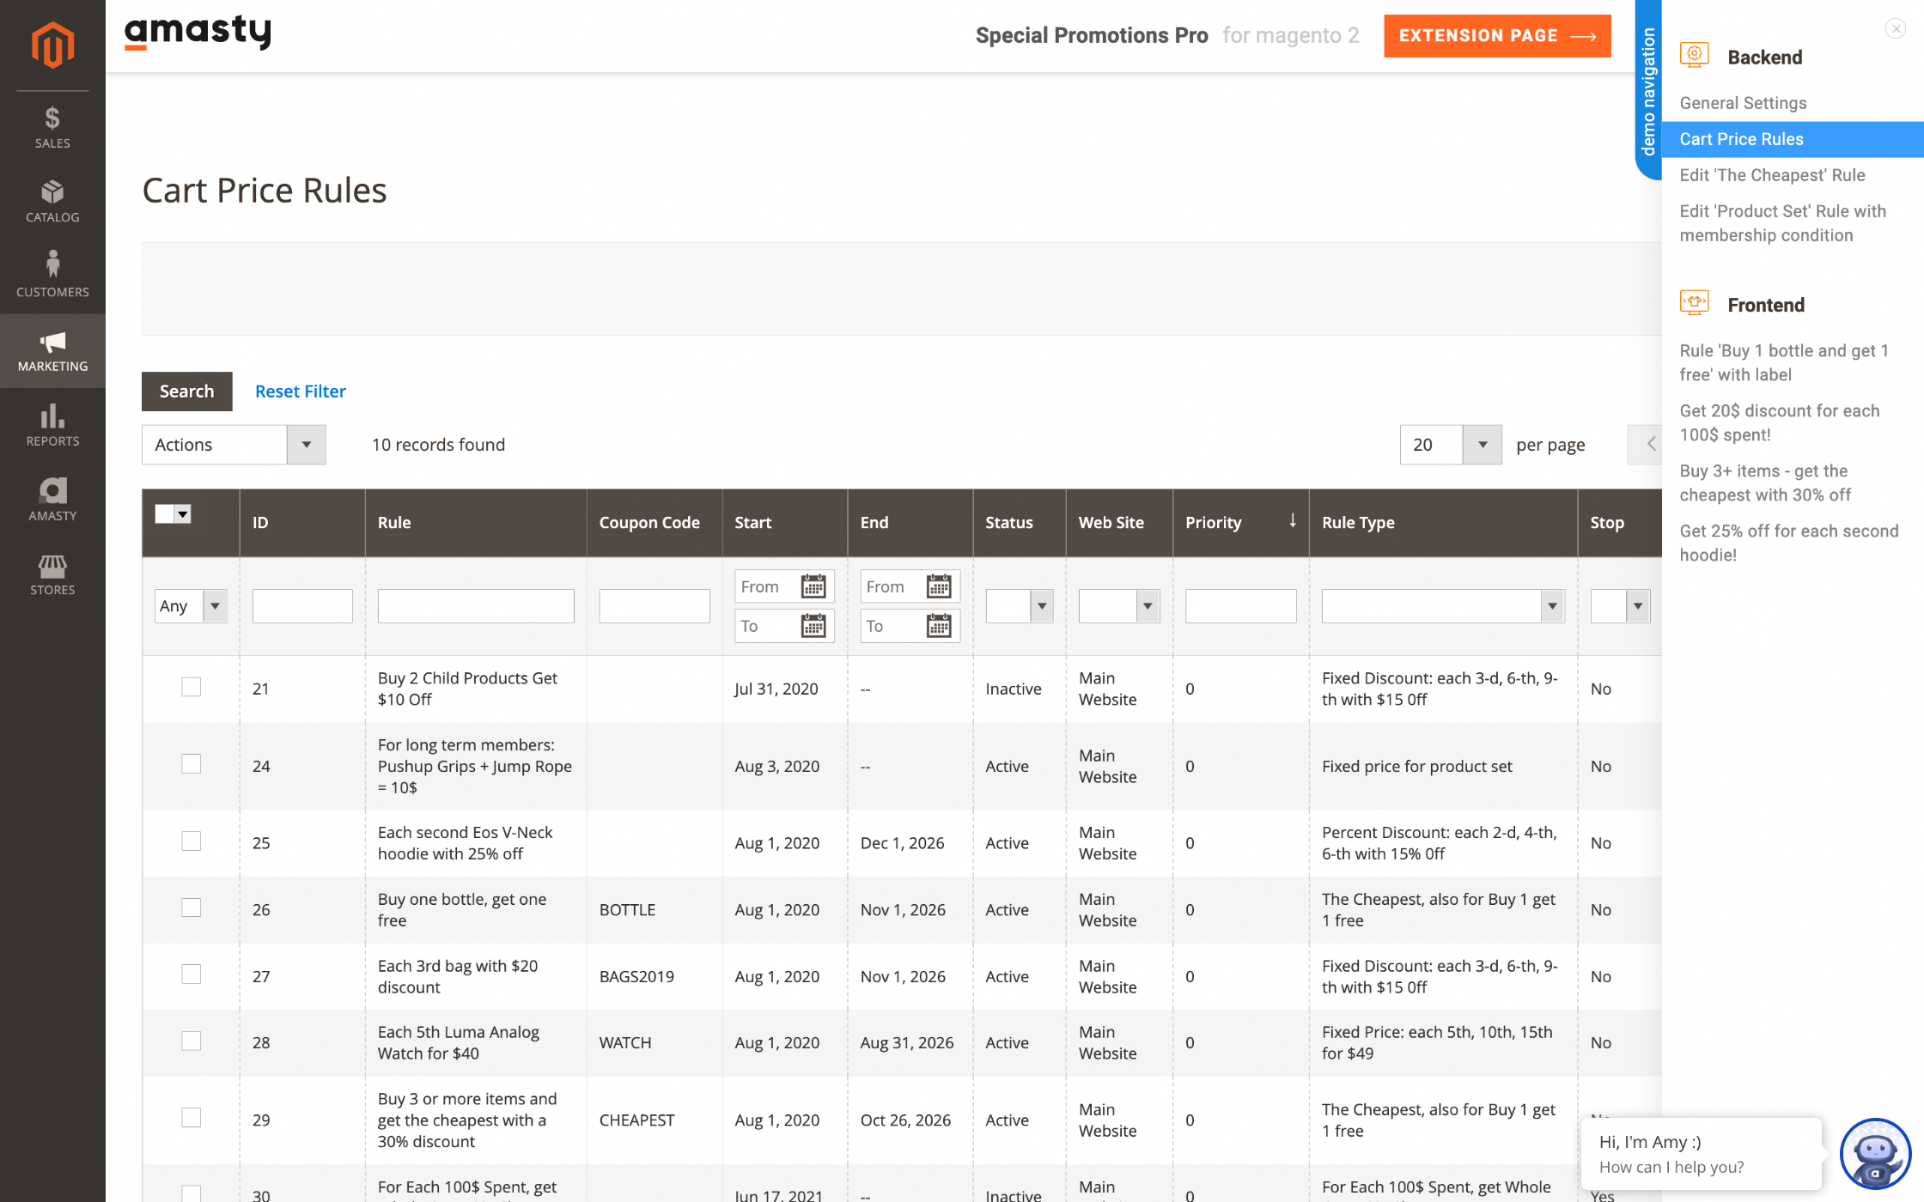Expand the Actions dropdown menu
Screen dimensions: 1924x1202
coord(306,445)
